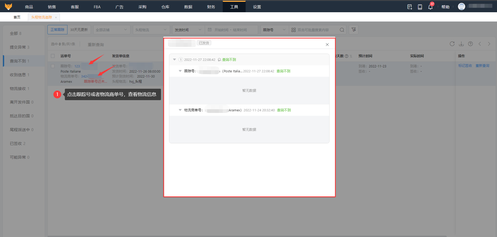Image resolution: width=497 pixels, height=237 pixels.
Task: Click the 重新查询 batch button
Action: 96,44
